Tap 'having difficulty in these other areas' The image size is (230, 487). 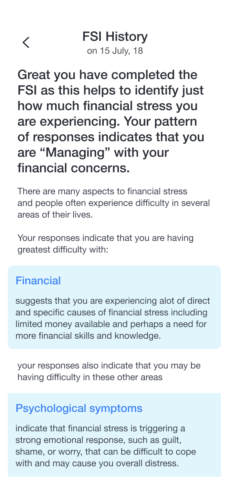click(x=90, y=377)
